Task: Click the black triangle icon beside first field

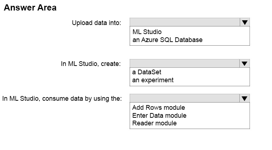Action: (245, 22)
